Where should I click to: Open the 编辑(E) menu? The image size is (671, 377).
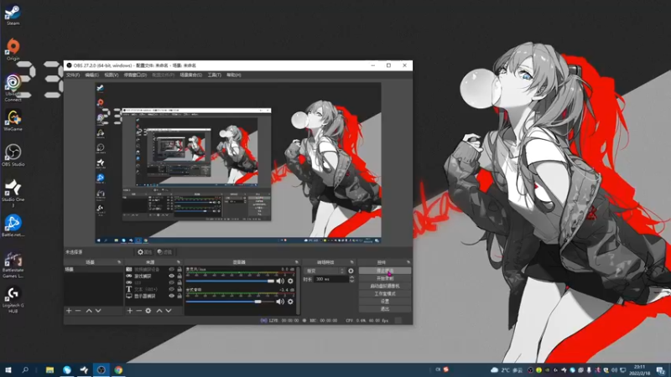coord(91,75)
